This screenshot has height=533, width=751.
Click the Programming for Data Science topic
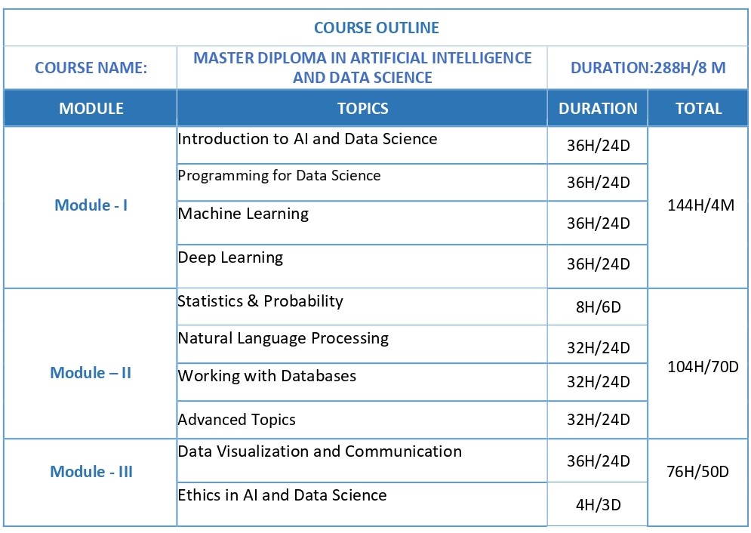pyautogui.click(x=279, y=176)
